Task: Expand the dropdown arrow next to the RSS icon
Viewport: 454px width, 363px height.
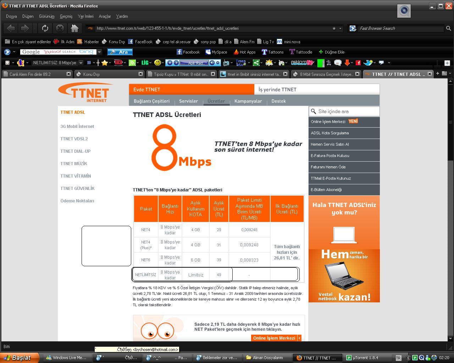Action: coord(138,63)
